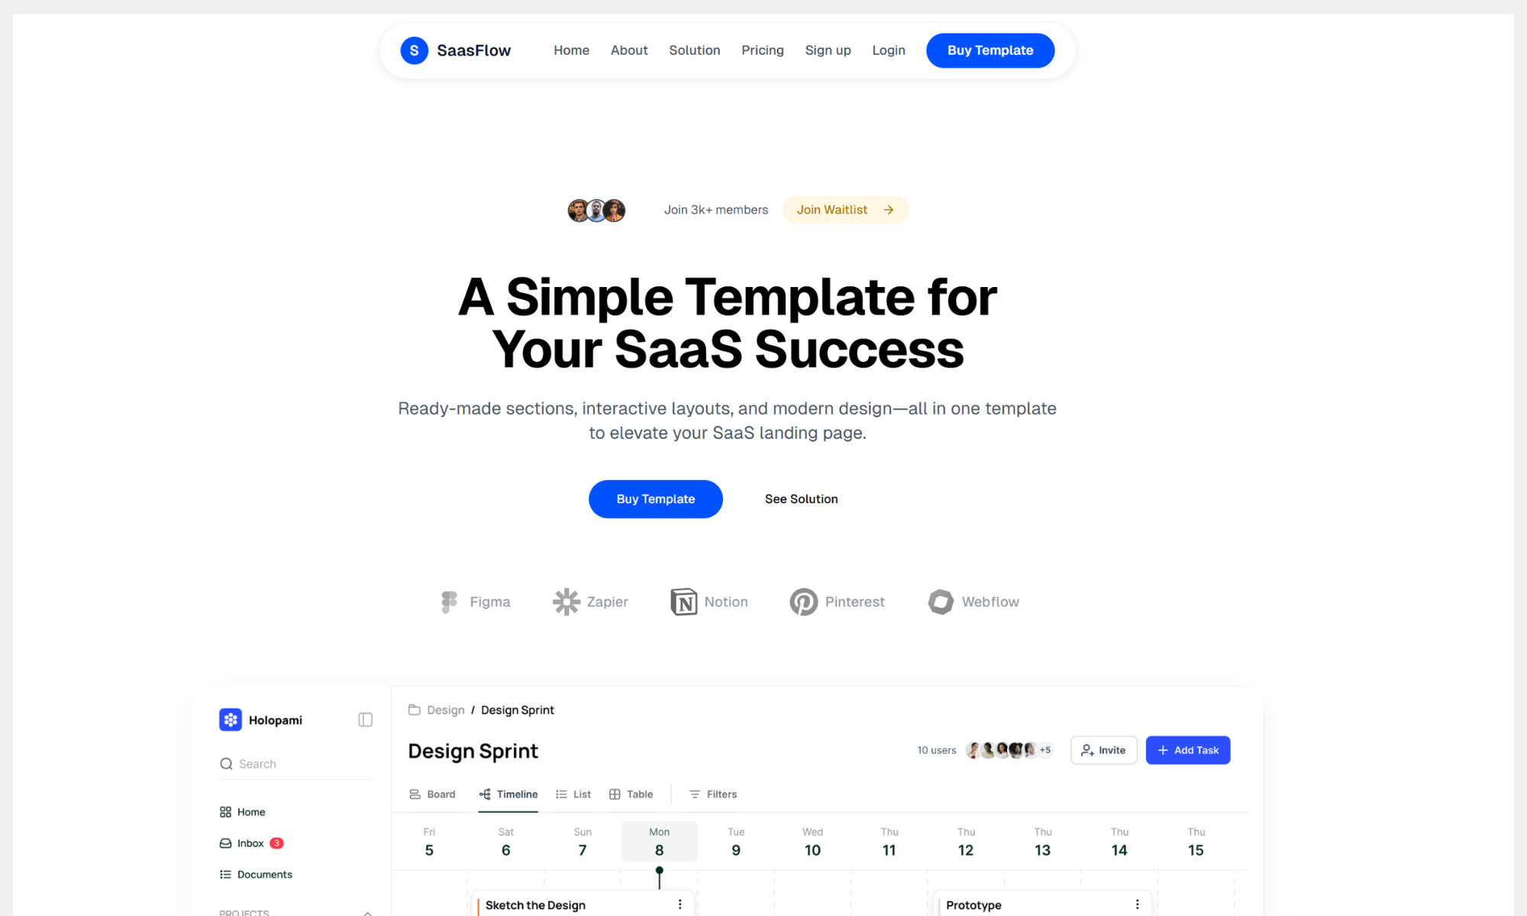Viewport: 1527px width, 916px height.
Task: Switch to the Board tab
Action: point(433,793)
